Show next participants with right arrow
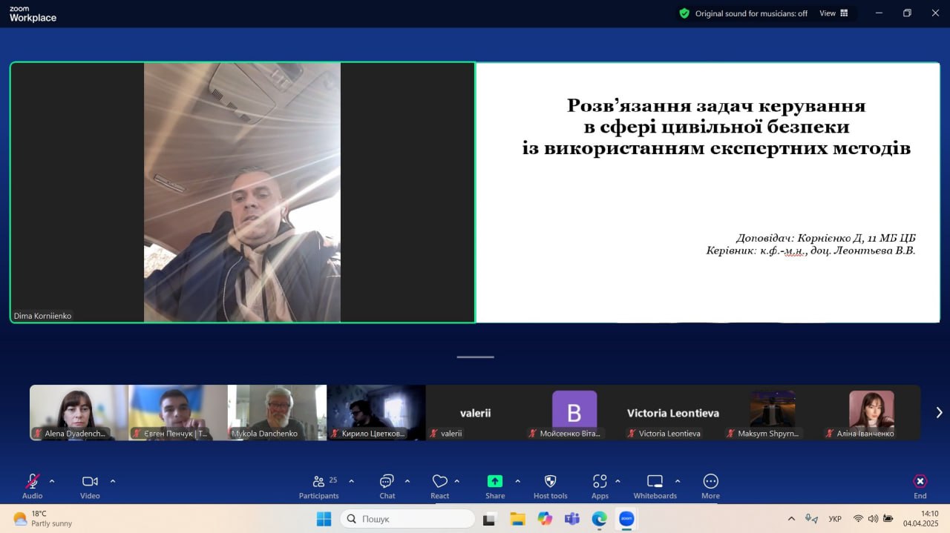 pos(939,412)
